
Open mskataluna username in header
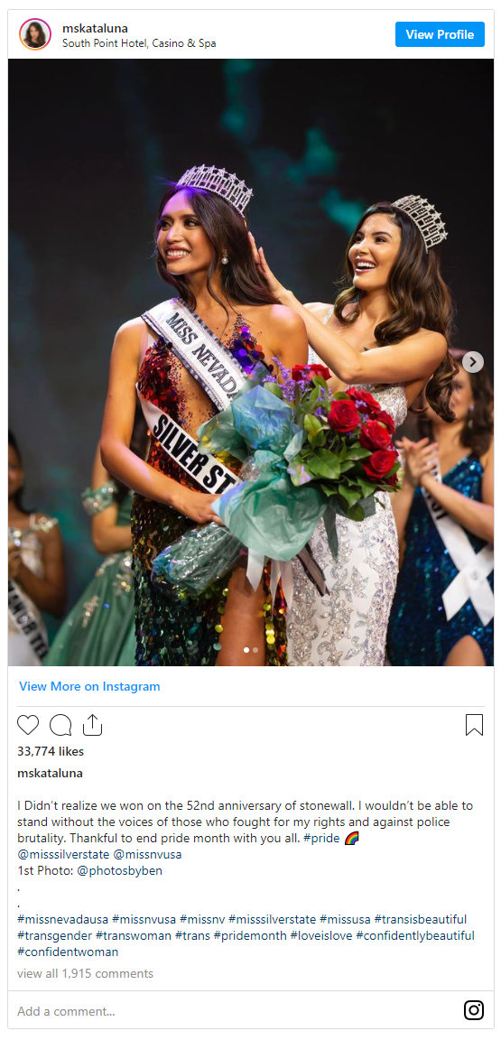point(95,28)
